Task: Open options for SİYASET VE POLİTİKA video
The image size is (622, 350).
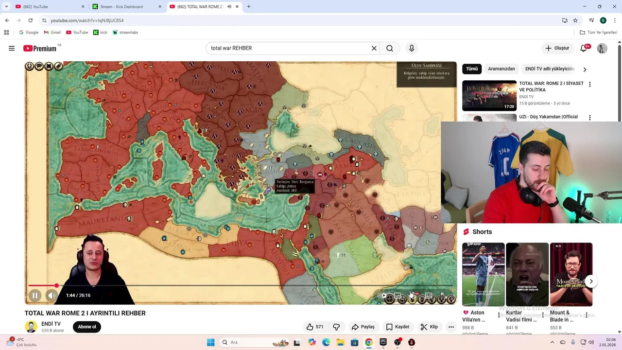Action: [x=590, y=84]
